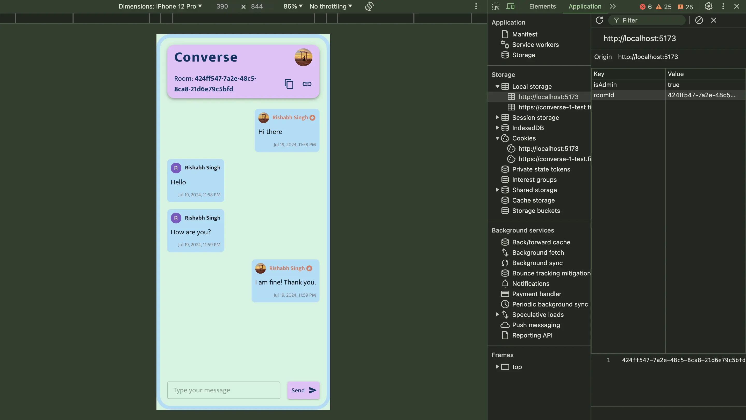Viewport: 746px width, 420px height.
Task: Open the 86% zoom dropdown
Action: tap(293, 6)
